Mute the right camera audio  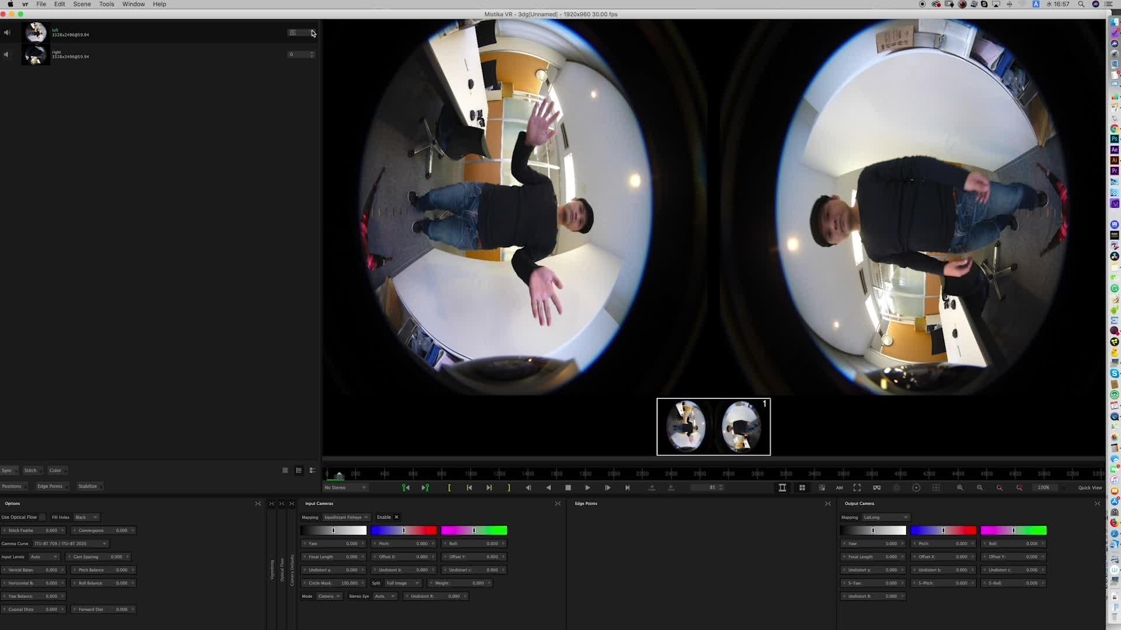(7, 54)
